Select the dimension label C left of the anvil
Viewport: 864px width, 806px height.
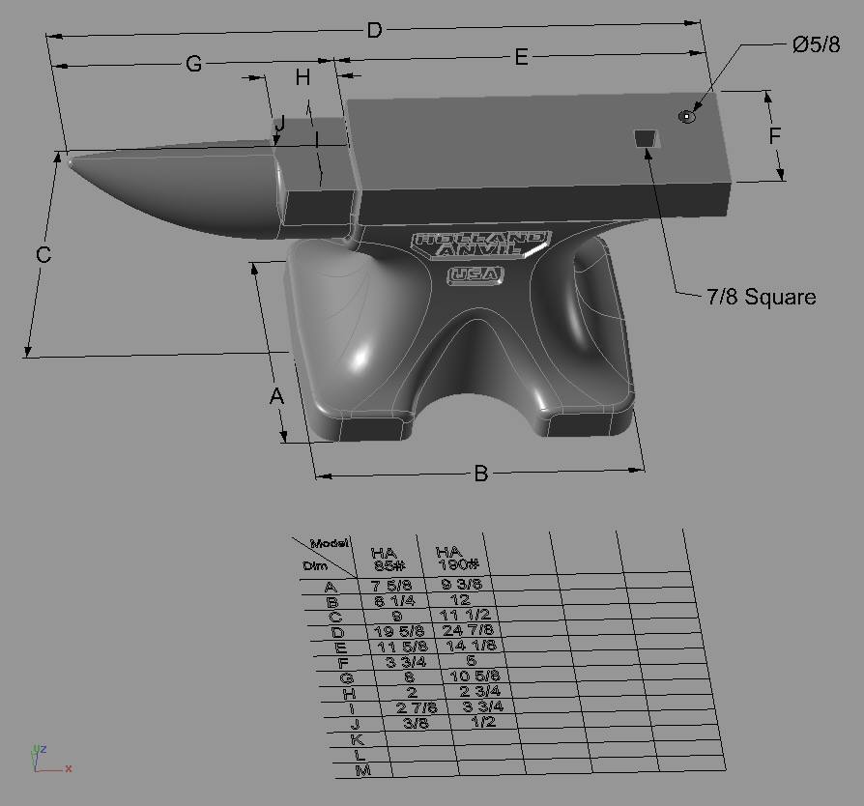click(43, 254)
